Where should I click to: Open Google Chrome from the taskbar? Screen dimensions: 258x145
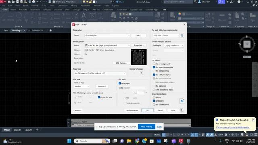tap(137, 141)
